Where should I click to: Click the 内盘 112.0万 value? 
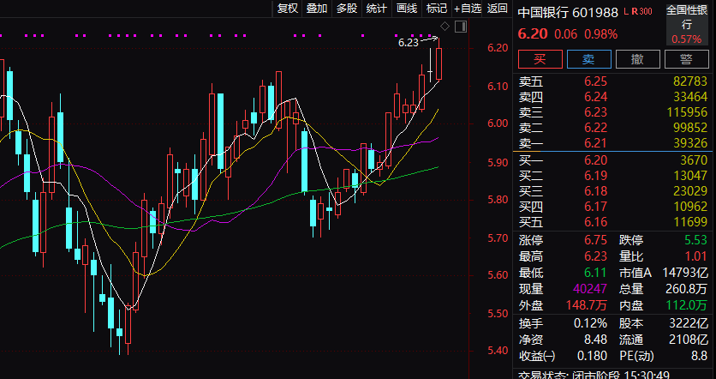click(x=686, y=305)
